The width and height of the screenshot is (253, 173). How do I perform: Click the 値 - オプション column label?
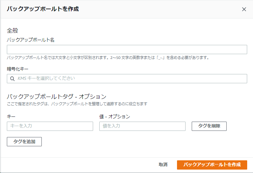click(x=115, y=116)
